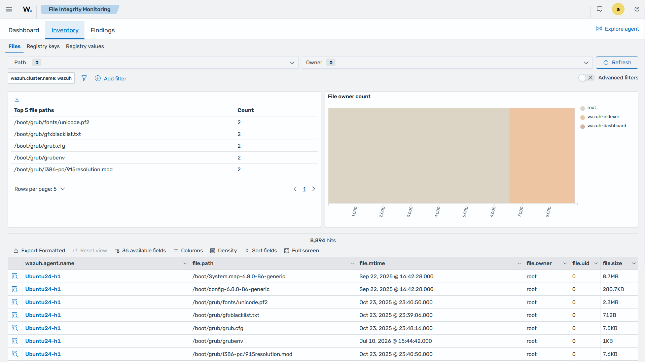Screen dimensions: 645x362
Task: Click the filter funnel icon
Action: (x=84, y=78)
